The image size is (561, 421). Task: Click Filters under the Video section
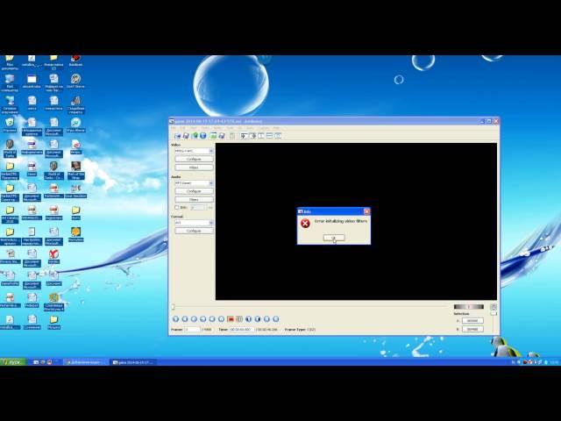pyautogui.click(x=194, y=168)
